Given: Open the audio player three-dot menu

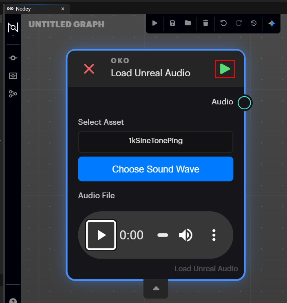Looking at the screenshot, I should pos(214,235).
